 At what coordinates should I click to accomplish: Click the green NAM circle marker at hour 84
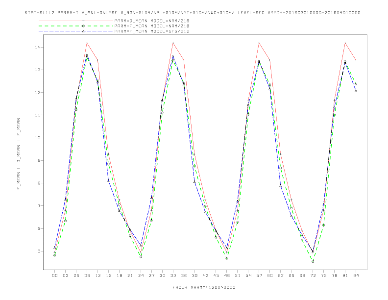[356, 84]
